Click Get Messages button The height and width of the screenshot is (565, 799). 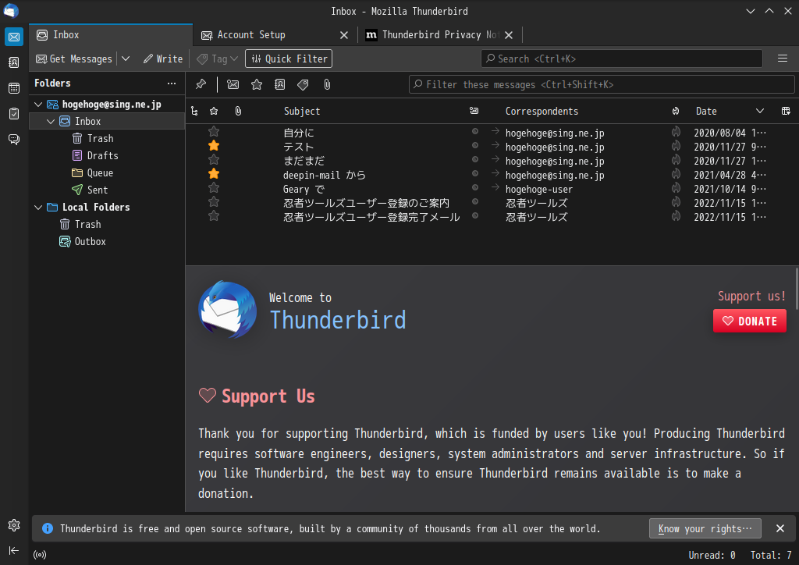coord(74,59)
